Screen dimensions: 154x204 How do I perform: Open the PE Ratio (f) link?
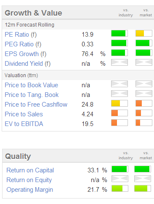pos(21,35)
